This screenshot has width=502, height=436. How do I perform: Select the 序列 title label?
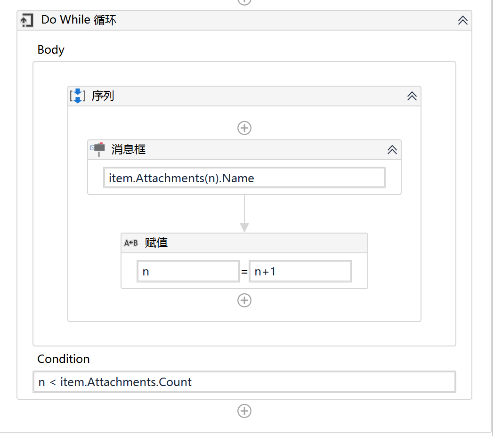[x=103, y=96]
